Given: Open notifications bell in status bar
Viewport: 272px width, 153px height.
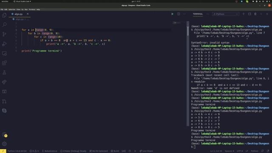Looking at the screenshot, I should tap(268, 151).
